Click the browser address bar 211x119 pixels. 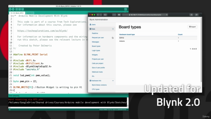[x=145, y=15]
